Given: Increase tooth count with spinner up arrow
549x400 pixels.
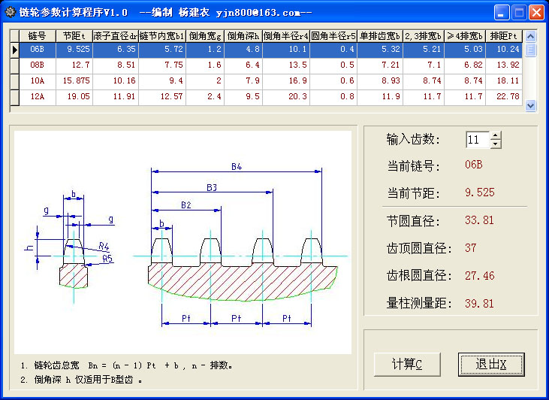Looking at the screenshot, I should (496, 135).
